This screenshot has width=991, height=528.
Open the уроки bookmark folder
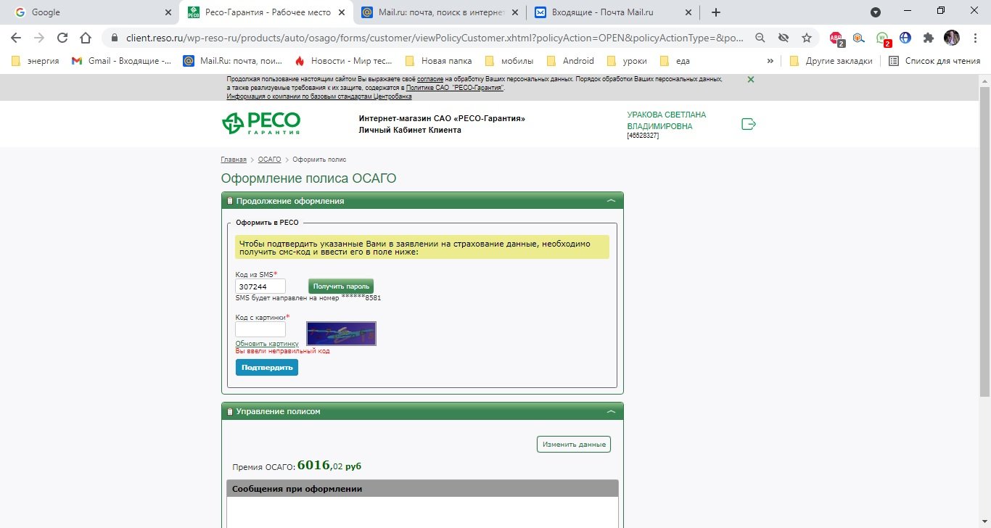628,61
